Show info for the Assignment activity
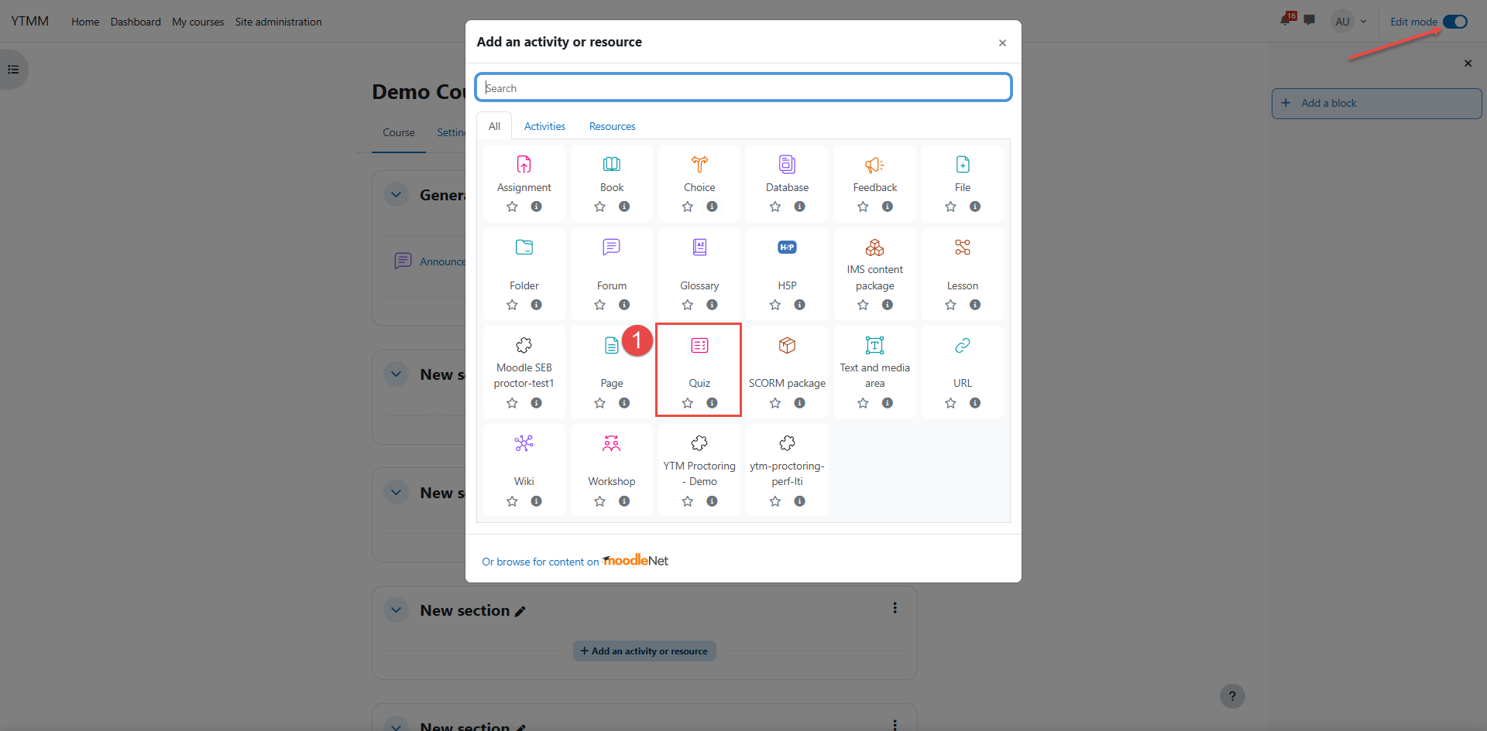 (x=536, y=207)
